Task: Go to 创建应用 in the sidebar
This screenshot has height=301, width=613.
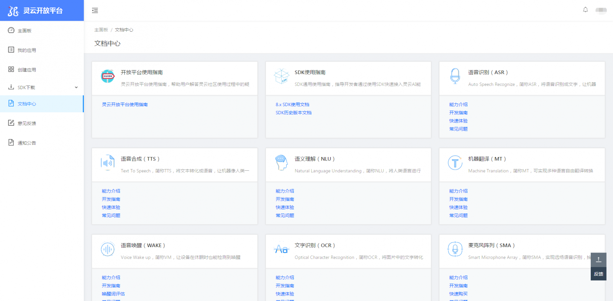Action: coord(27,70)
